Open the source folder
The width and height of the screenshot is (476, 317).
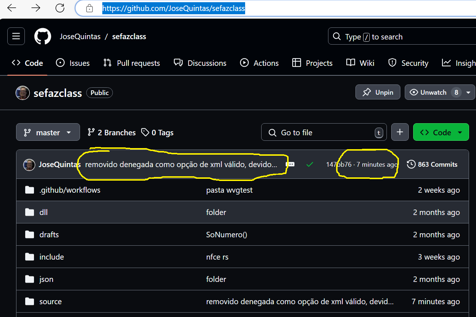pos(50,302)
